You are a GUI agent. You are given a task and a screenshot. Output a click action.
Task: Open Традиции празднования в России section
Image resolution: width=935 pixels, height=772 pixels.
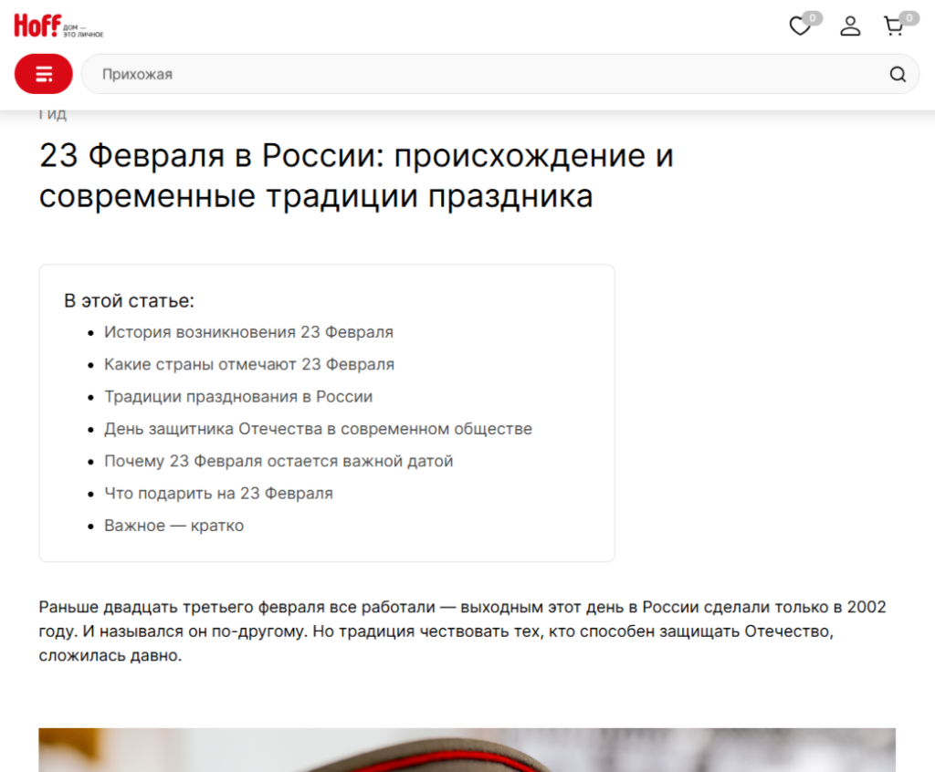(238, 396)
